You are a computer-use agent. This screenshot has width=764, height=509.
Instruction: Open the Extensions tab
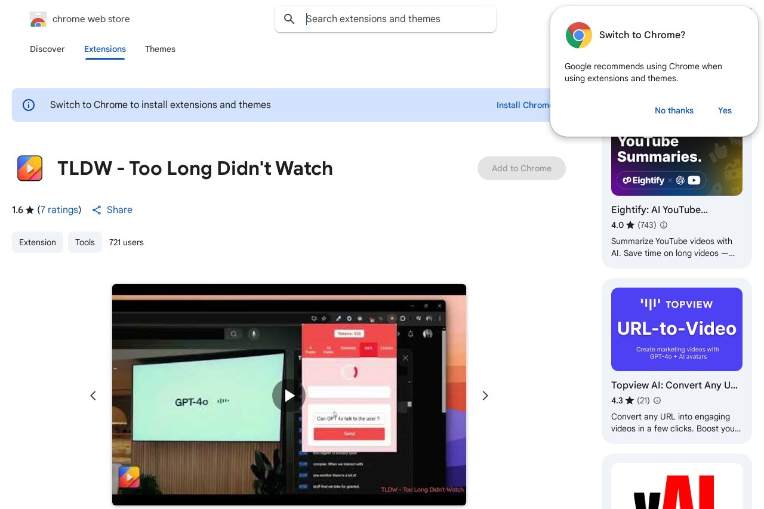105,49
